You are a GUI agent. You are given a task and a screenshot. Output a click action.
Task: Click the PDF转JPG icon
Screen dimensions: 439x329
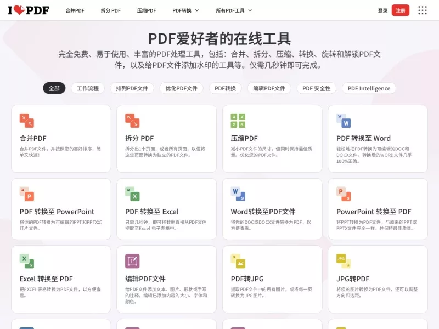click(x=238, y=262)
